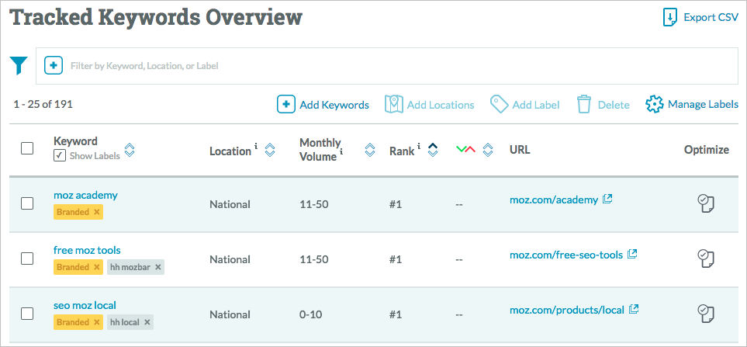The image size is (747, 347).
Task: Sort by Rank column arrows
Action: 433,150
